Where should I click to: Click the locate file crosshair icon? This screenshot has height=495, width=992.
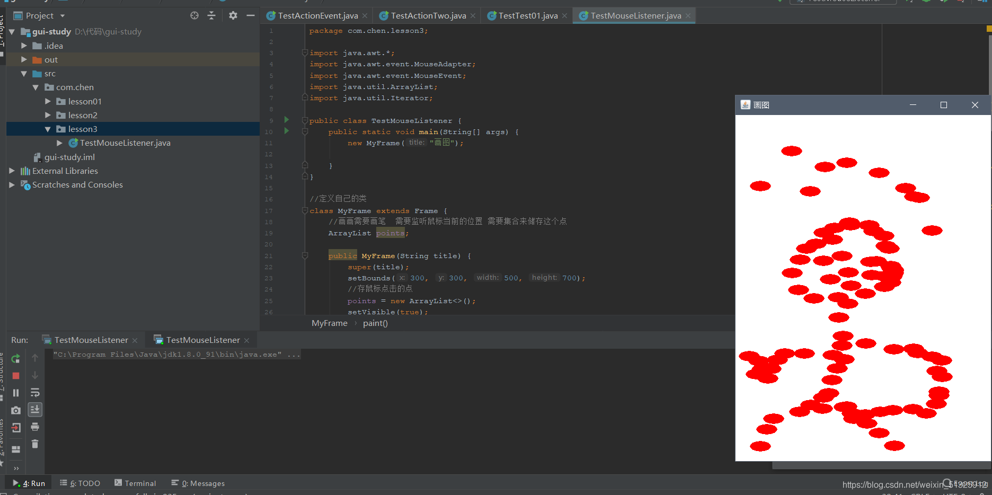pyautogui.click(x=194, y=15)
